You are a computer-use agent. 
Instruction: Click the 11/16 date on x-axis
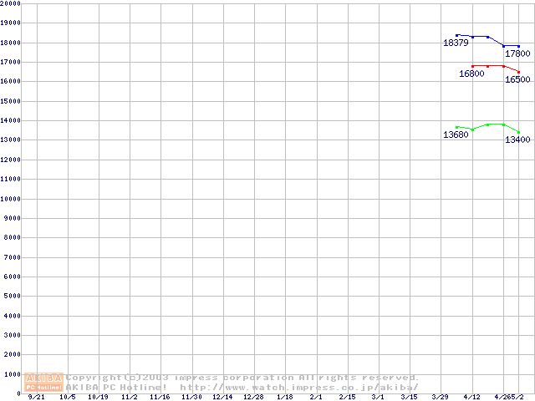pos(160,397)
